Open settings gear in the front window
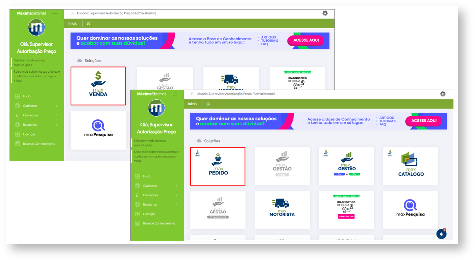This screenshot has height=261, width=475. [x=443, y=94]
